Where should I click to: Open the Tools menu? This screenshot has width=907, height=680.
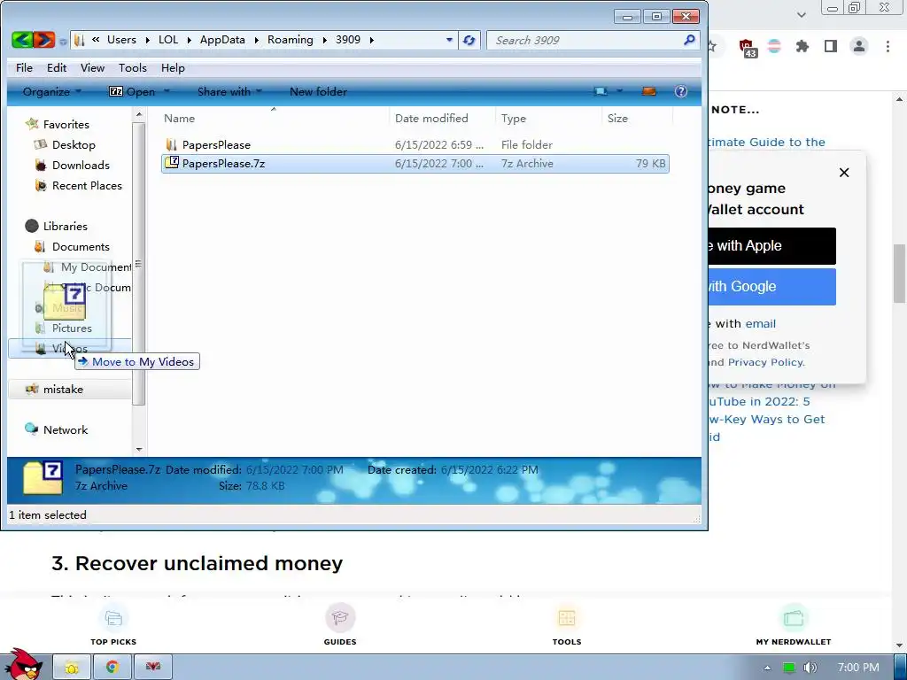[x=133, y=67]
